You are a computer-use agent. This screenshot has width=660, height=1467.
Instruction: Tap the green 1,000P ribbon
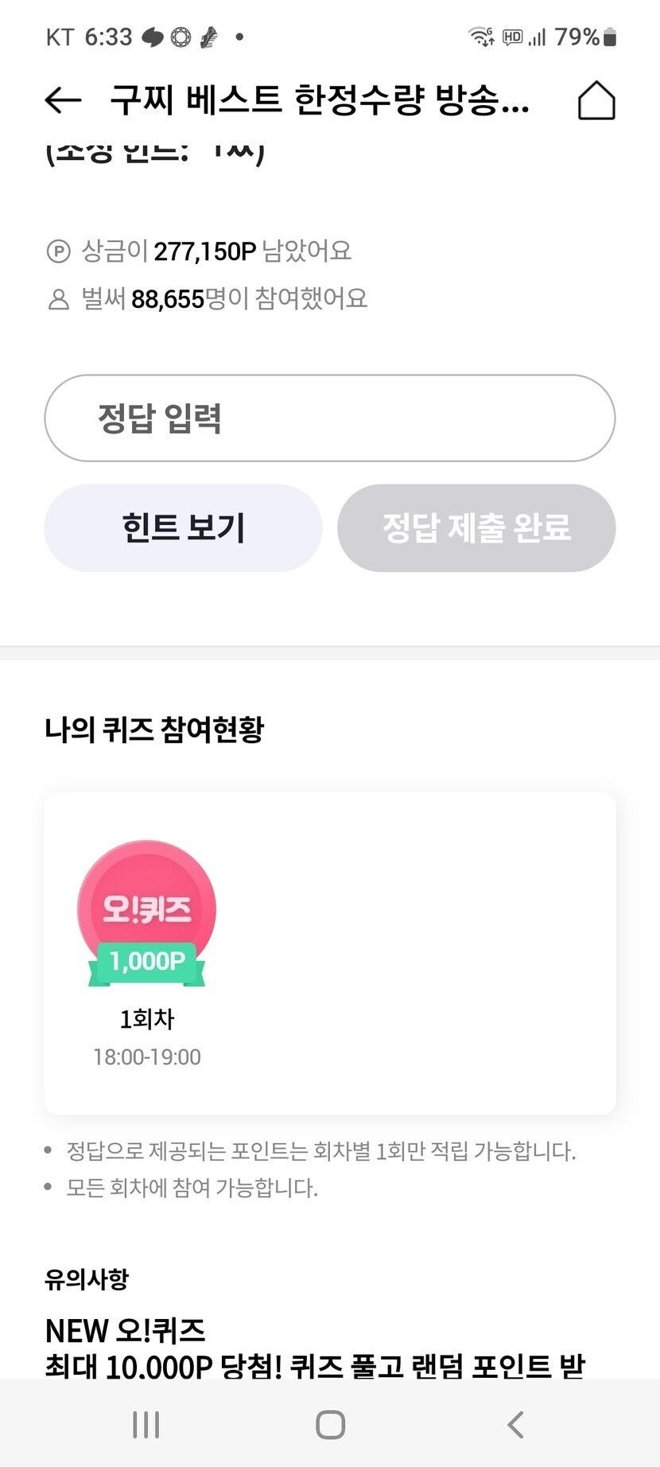tap(146, 961)
